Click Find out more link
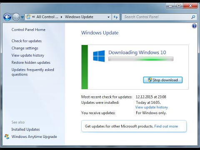The width and height of the screenshot is (200, 150). (x=166, y=126)
